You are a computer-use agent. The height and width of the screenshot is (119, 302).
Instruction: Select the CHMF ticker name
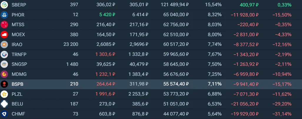(18, 114)
